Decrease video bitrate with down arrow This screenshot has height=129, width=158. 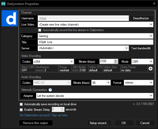(116, 62)
